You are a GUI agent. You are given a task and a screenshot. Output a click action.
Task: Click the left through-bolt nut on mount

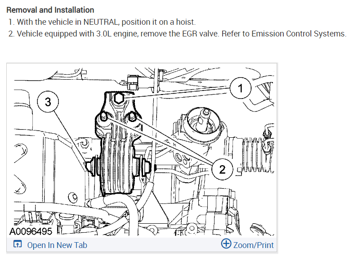[x=90, y=166]
